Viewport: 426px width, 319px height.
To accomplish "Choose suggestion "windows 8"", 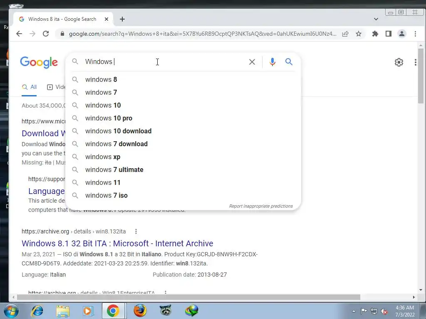I will (183, 79).
